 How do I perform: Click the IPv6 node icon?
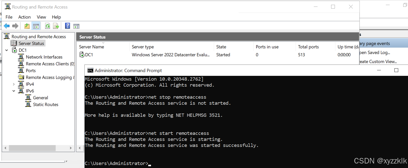coord(21,91)
